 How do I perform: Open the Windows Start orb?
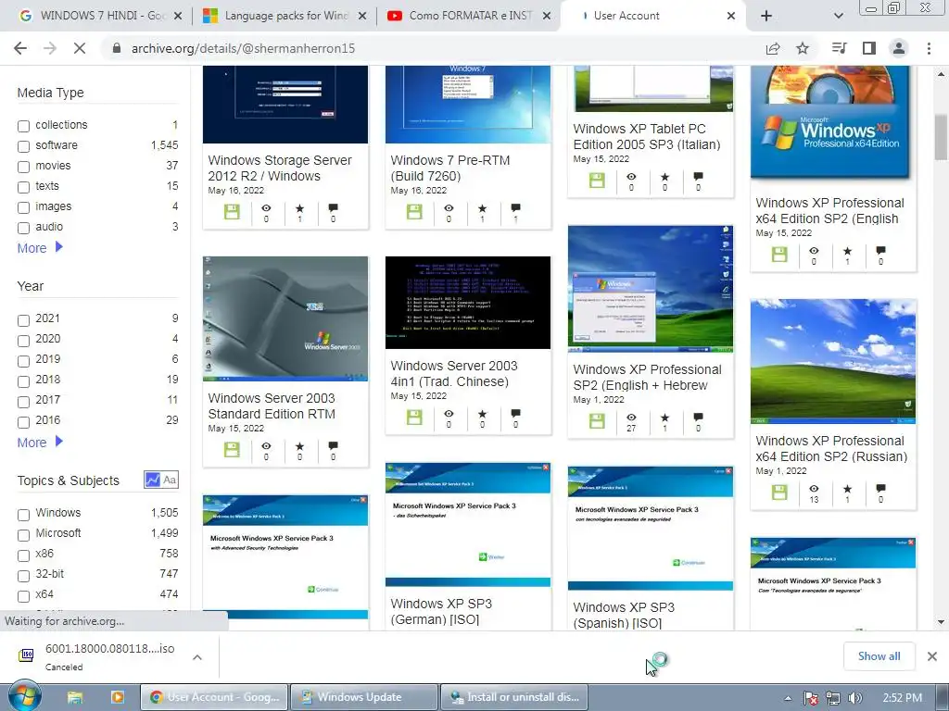(24, 696)
